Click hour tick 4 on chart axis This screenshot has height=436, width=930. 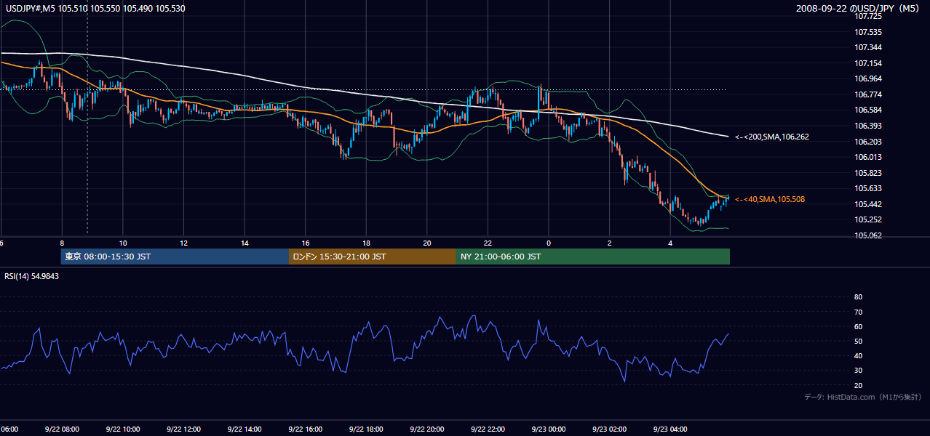tap(669, 243)
